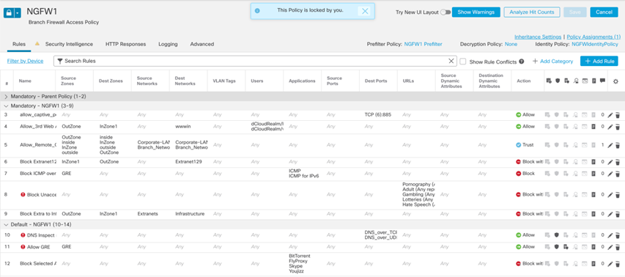The image size is (625, 277).
Task: Click 'Extranets' source network in rule 9
Action: [147, 214]
